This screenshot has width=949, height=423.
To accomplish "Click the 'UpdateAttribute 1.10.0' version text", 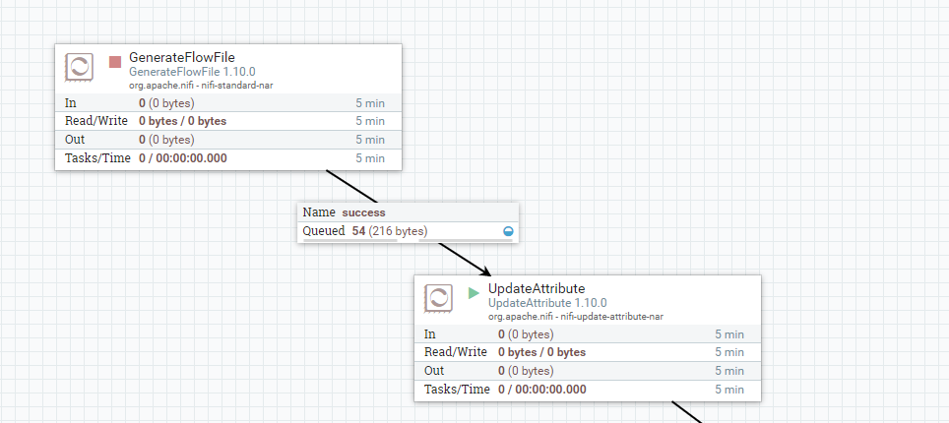I will pyautogui.click(x=547, y=303).
